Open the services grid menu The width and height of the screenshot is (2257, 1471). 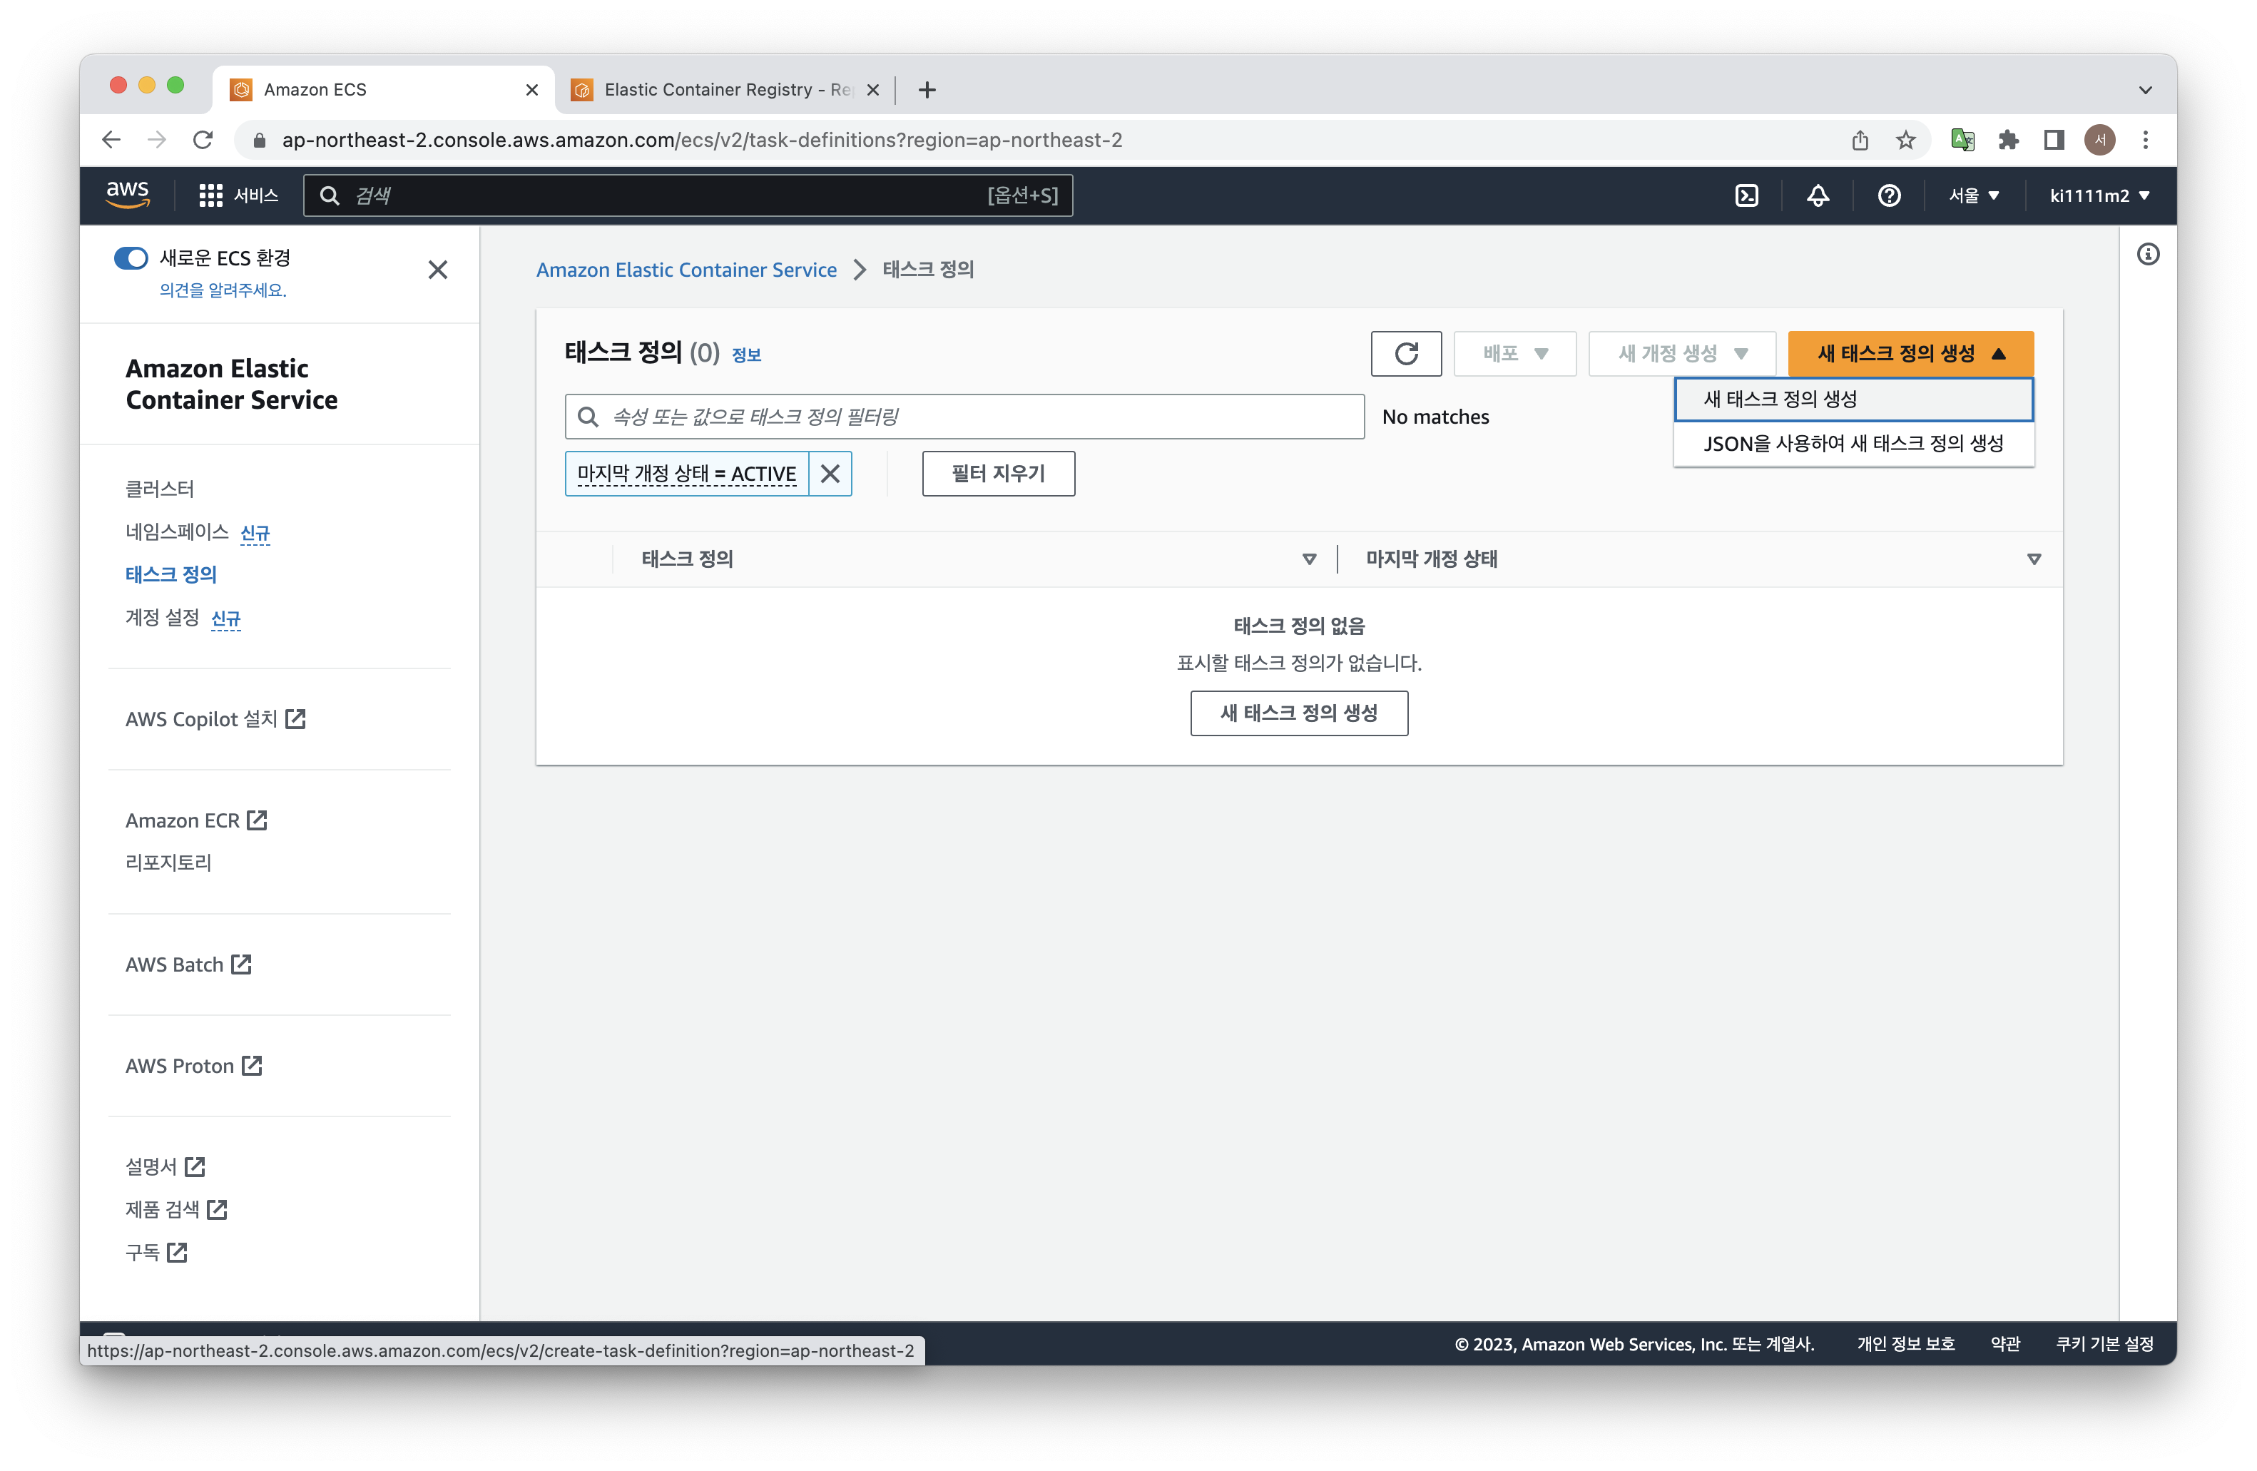(210, 195)
